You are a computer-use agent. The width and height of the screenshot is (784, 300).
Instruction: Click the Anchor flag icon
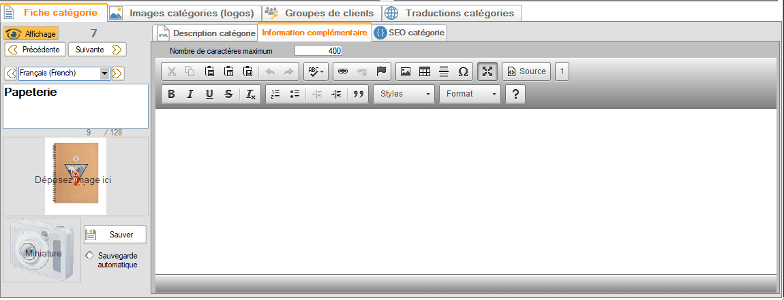click(381, 71)
